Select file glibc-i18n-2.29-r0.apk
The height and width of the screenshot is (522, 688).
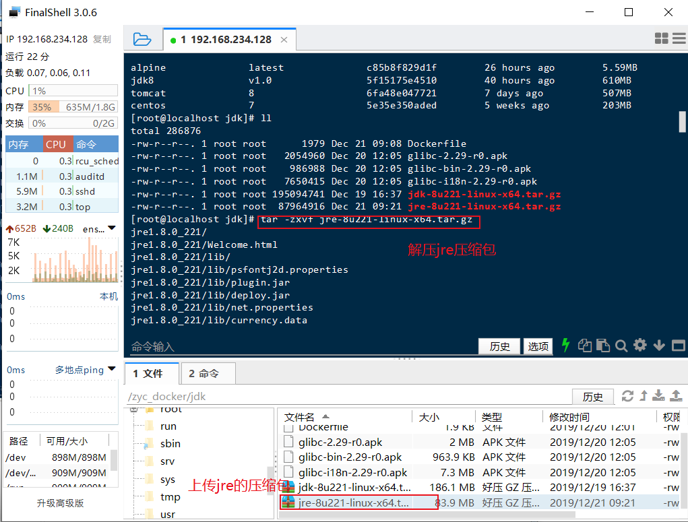480,472
